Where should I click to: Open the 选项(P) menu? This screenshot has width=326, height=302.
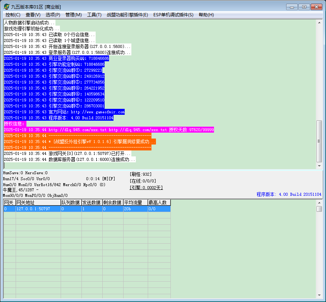coord(53,15)
